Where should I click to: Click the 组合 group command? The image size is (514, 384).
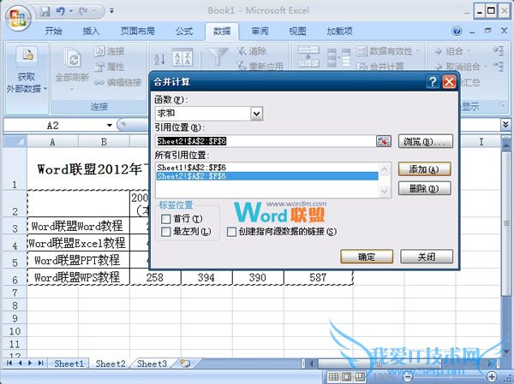pyautogui.click(x=449, y=51)
